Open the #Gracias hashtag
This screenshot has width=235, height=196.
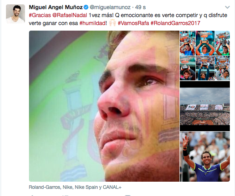point(40,15)
